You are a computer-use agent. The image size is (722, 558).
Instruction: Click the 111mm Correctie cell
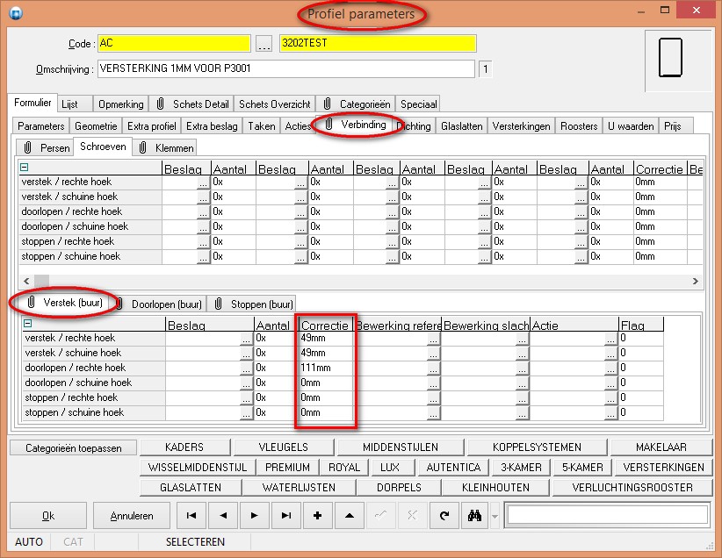coord(326,368)
